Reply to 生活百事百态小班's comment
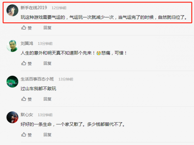194x145 pixels. pyautogui.click(x=48, y=99)
